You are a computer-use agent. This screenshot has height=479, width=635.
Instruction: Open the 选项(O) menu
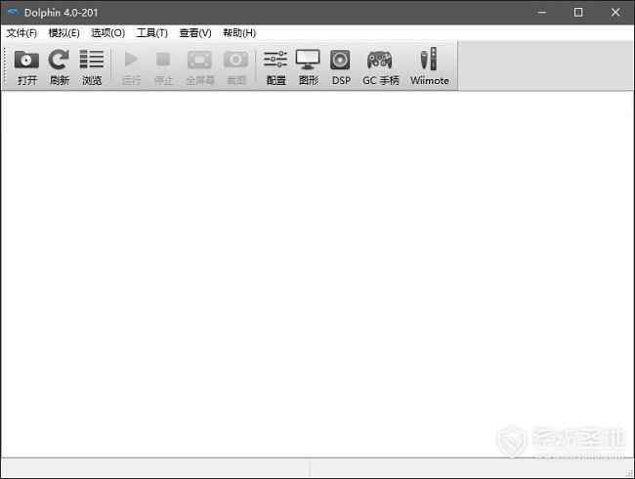pyautogui.click(x=107, y=33)
